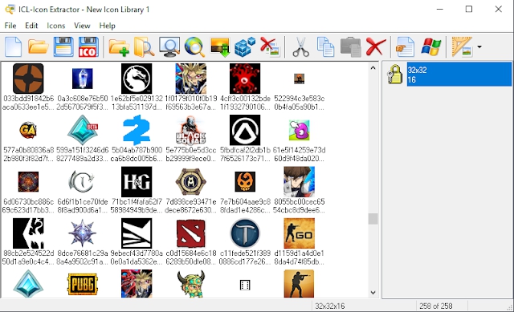The height and width of the screenshot is (312, 514).
Task: Select BETA diamond icon 599a151f3246d6
Action: tap(82, 130)
